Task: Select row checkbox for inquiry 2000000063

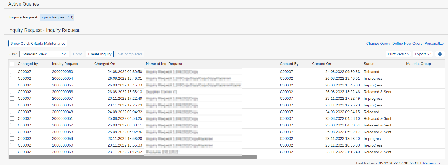Action: click(12, 152)
